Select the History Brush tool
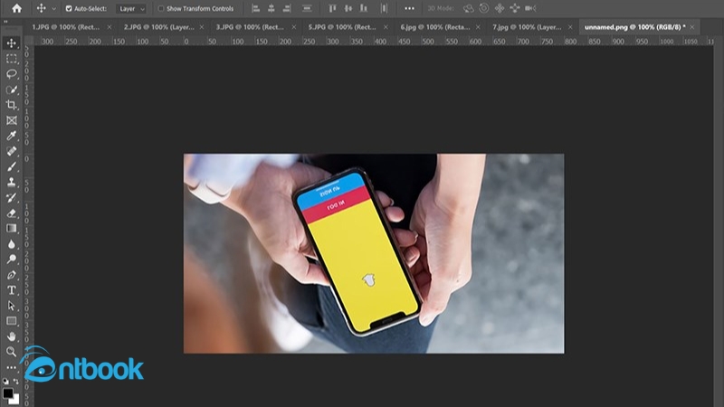 tap(12, 197)
